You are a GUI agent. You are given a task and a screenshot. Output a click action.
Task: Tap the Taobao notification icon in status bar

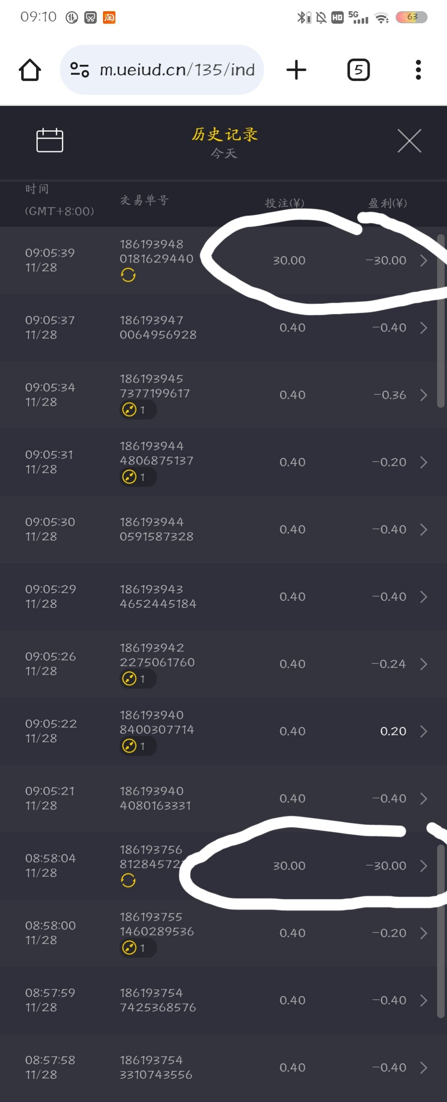(109, 17)
